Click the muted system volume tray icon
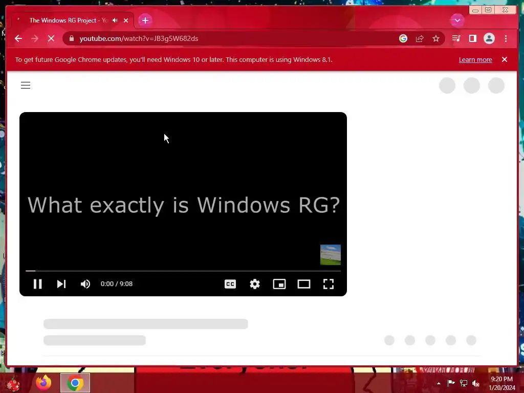This screenshot has height=393, width=524. click(476, 383)
